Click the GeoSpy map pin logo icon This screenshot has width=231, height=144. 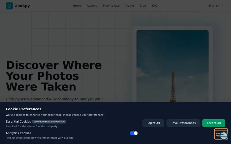9,6
